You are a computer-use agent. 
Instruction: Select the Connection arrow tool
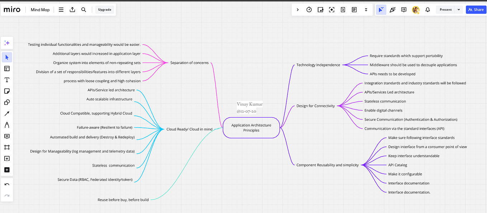point(7,113)
